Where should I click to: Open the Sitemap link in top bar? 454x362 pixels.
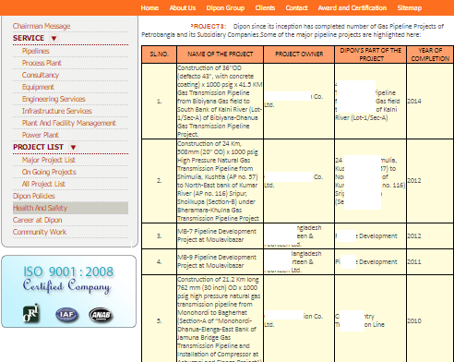coord(409,8)
